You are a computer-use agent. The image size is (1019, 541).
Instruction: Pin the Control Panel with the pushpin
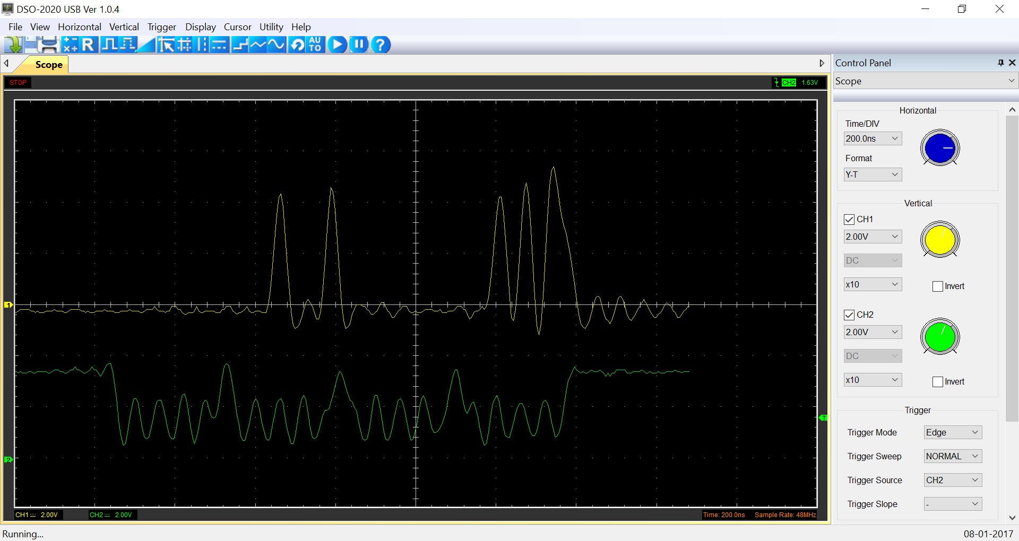click(x=1000, y=63)
